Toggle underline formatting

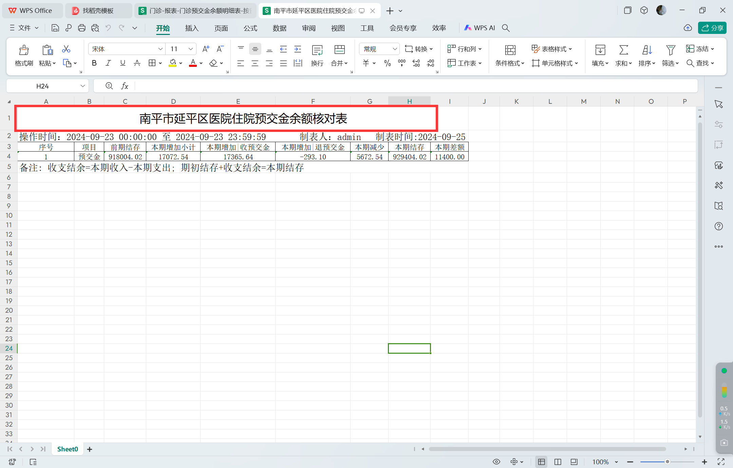coord(123,63)
